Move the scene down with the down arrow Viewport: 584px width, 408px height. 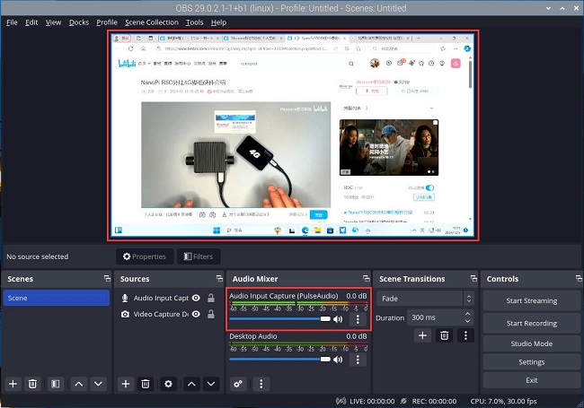point(98,384)
